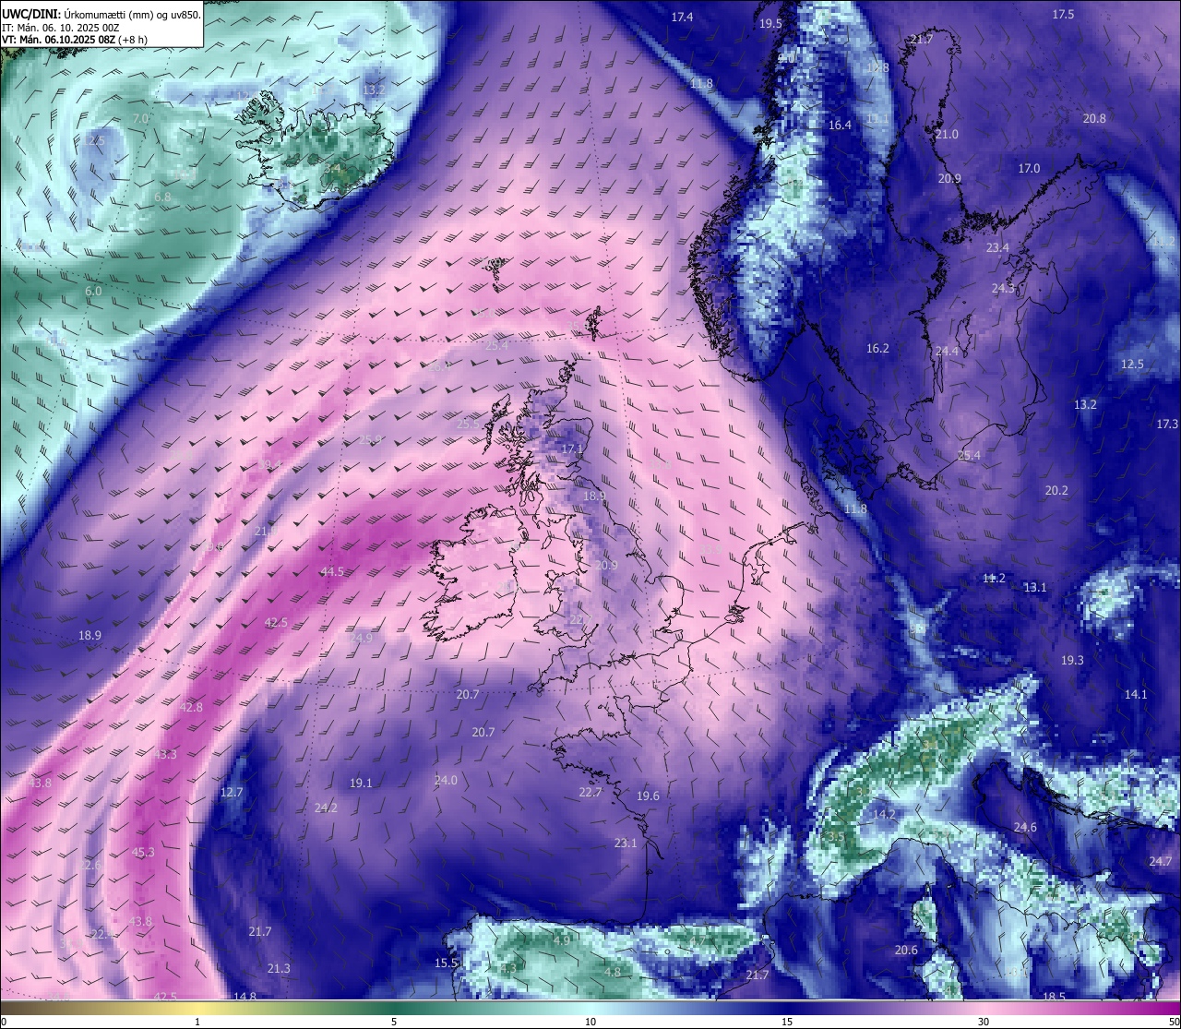Click the 19.3 value in central Europe

pyautogui.click(x=1072, y=660)
